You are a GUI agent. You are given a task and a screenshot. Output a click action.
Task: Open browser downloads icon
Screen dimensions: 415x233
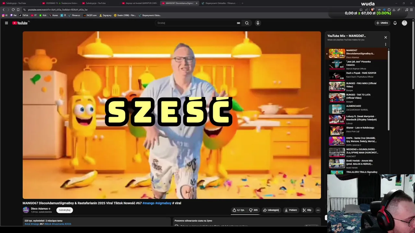(394, 10)
